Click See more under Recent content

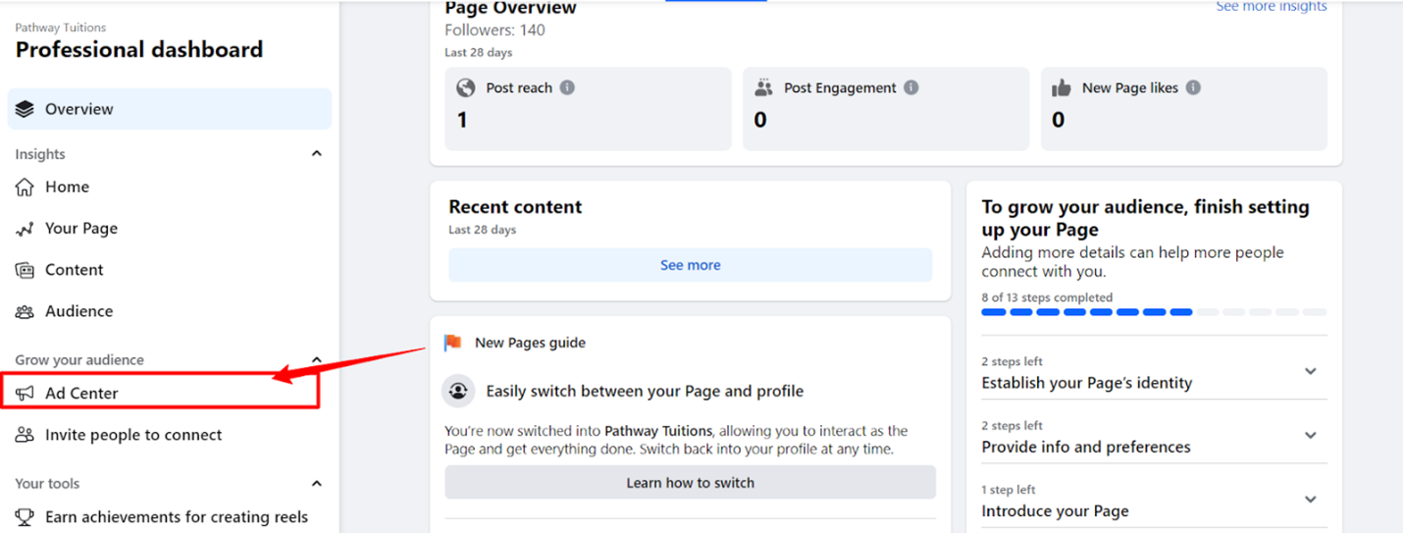690,265
